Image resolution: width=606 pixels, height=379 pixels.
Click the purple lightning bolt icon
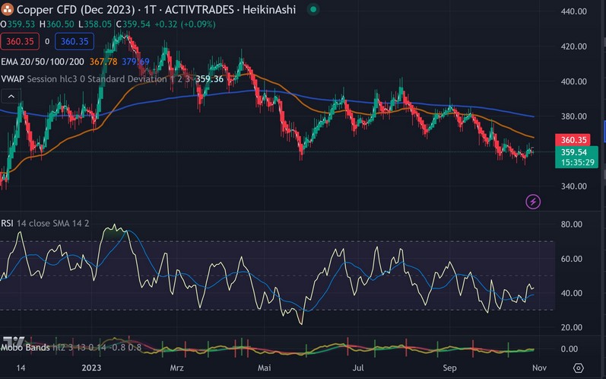tap(533, 202)
